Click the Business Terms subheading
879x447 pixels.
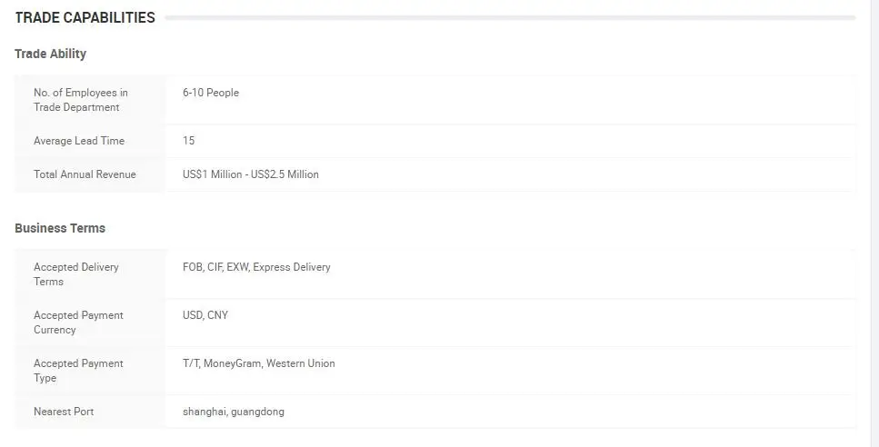[x=60, y=228]
